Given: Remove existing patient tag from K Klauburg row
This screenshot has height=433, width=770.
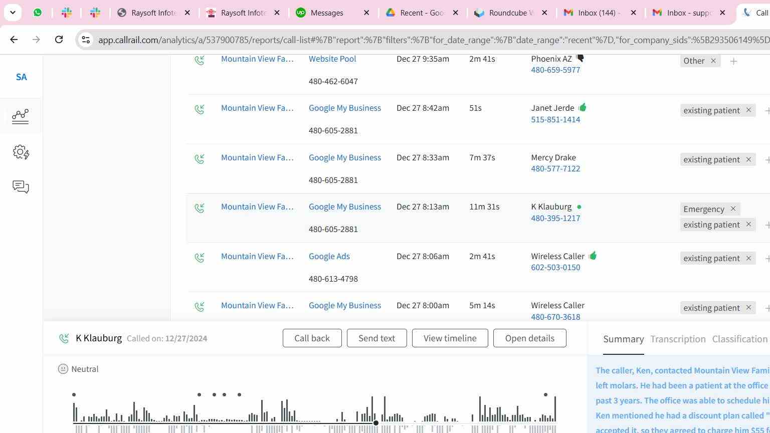Looking at the screenshot, I should [x=748, y=224].
